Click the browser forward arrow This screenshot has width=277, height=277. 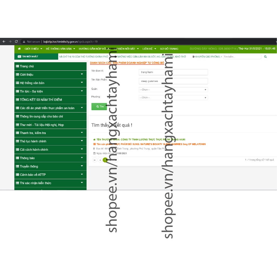pos(10,42)
